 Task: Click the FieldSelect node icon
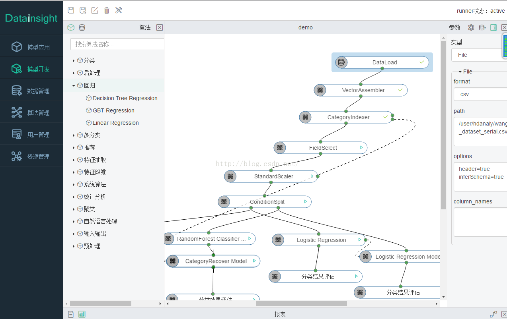280,148
